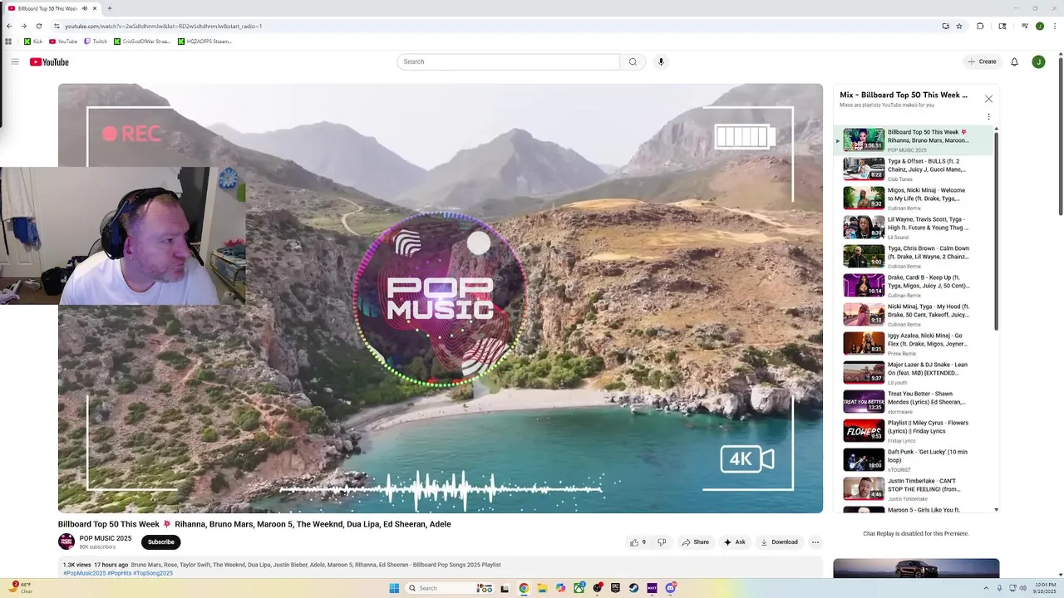Click the browser address bar URL
1064x598 pixels.
(x=164, y=26)
